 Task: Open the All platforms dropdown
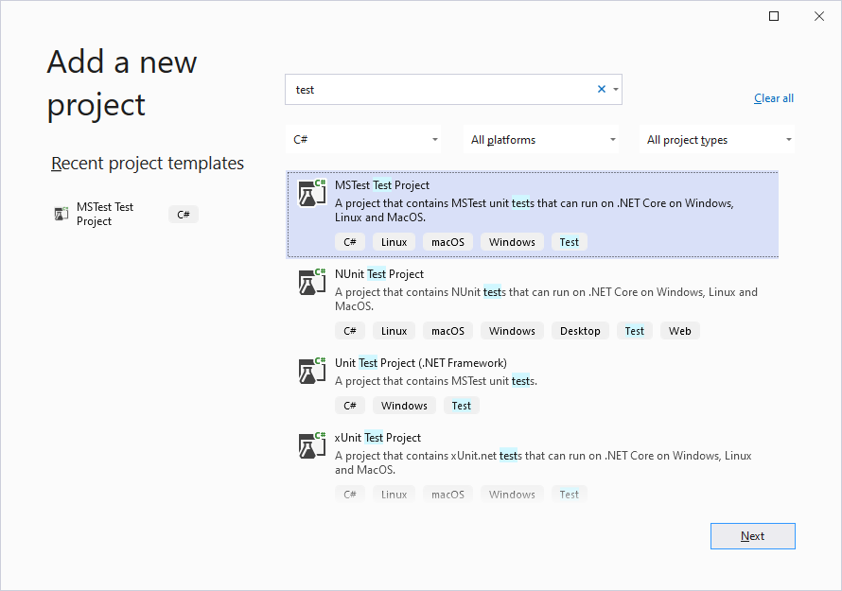point(541,139)
